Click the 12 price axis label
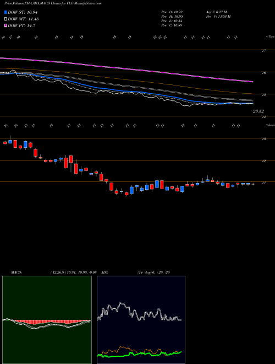Viewport: 275px width, 364px height. (263, 161)
